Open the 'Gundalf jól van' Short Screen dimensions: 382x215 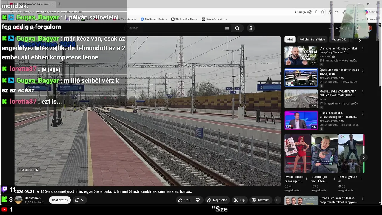click(x=324, y=153)
